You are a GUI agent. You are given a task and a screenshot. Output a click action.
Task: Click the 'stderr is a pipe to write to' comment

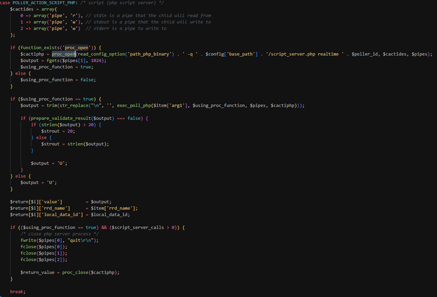coord(126,29)
